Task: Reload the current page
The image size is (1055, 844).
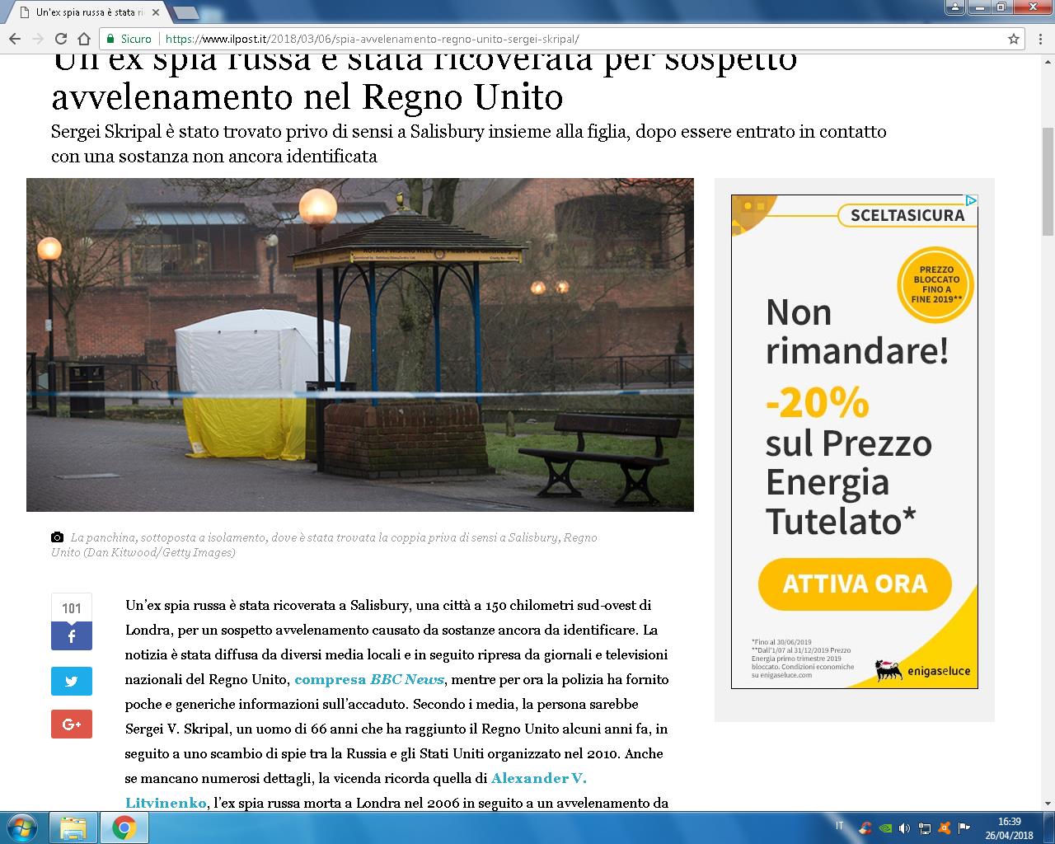Action: pyautogui.click(x=59, y=38)
